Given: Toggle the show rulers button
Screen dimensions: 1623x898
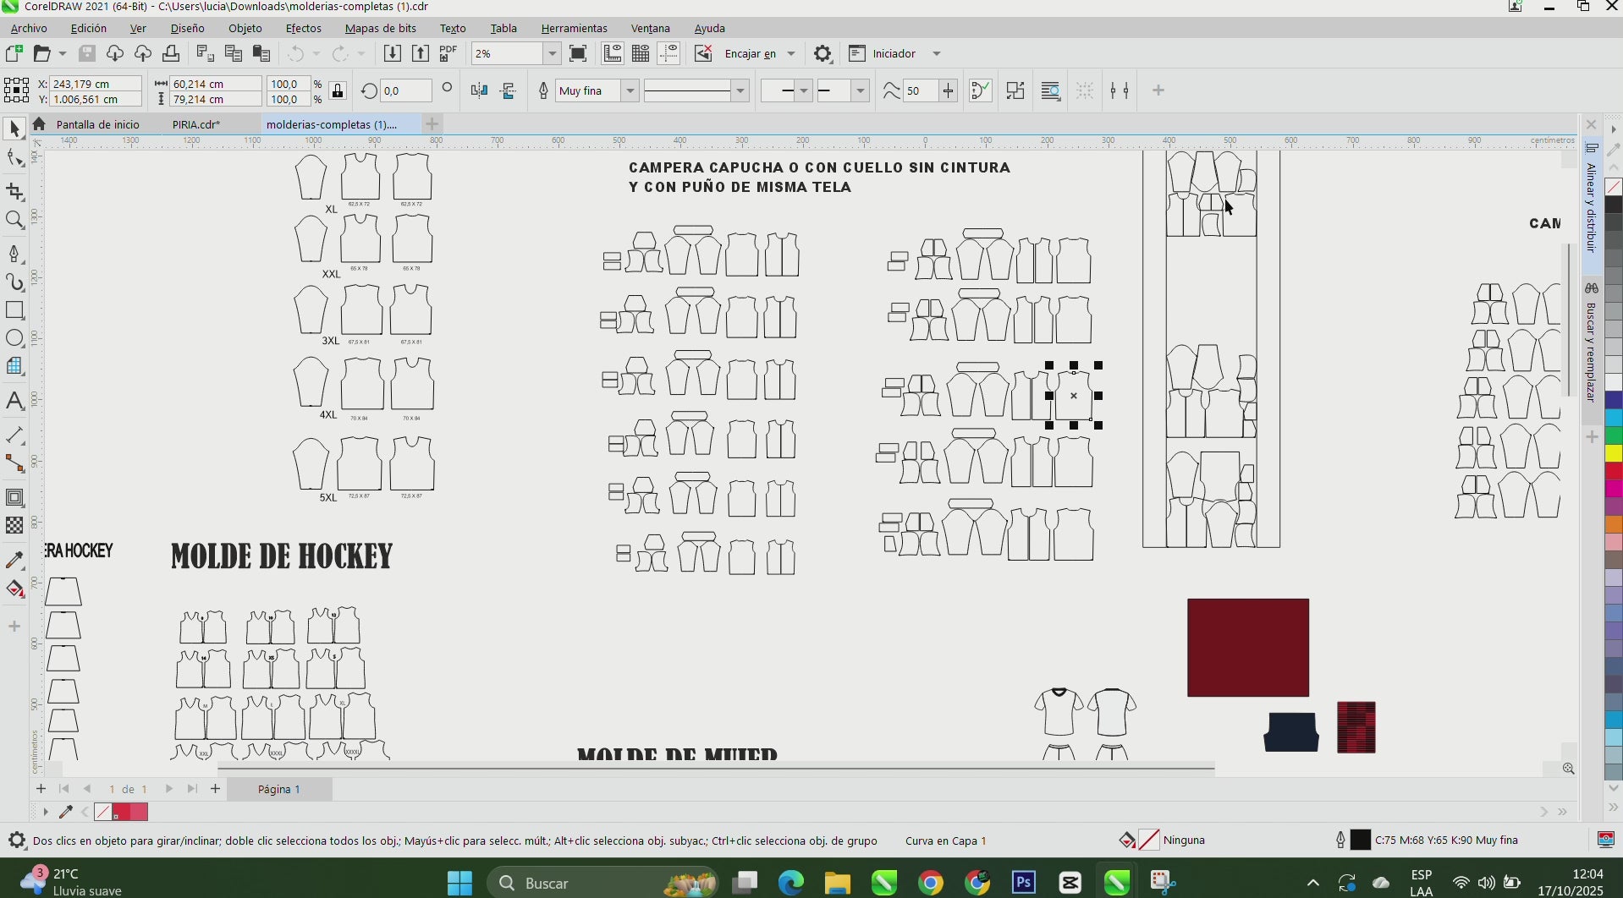Looking at the screenshot, I should (x=612, y=53).
